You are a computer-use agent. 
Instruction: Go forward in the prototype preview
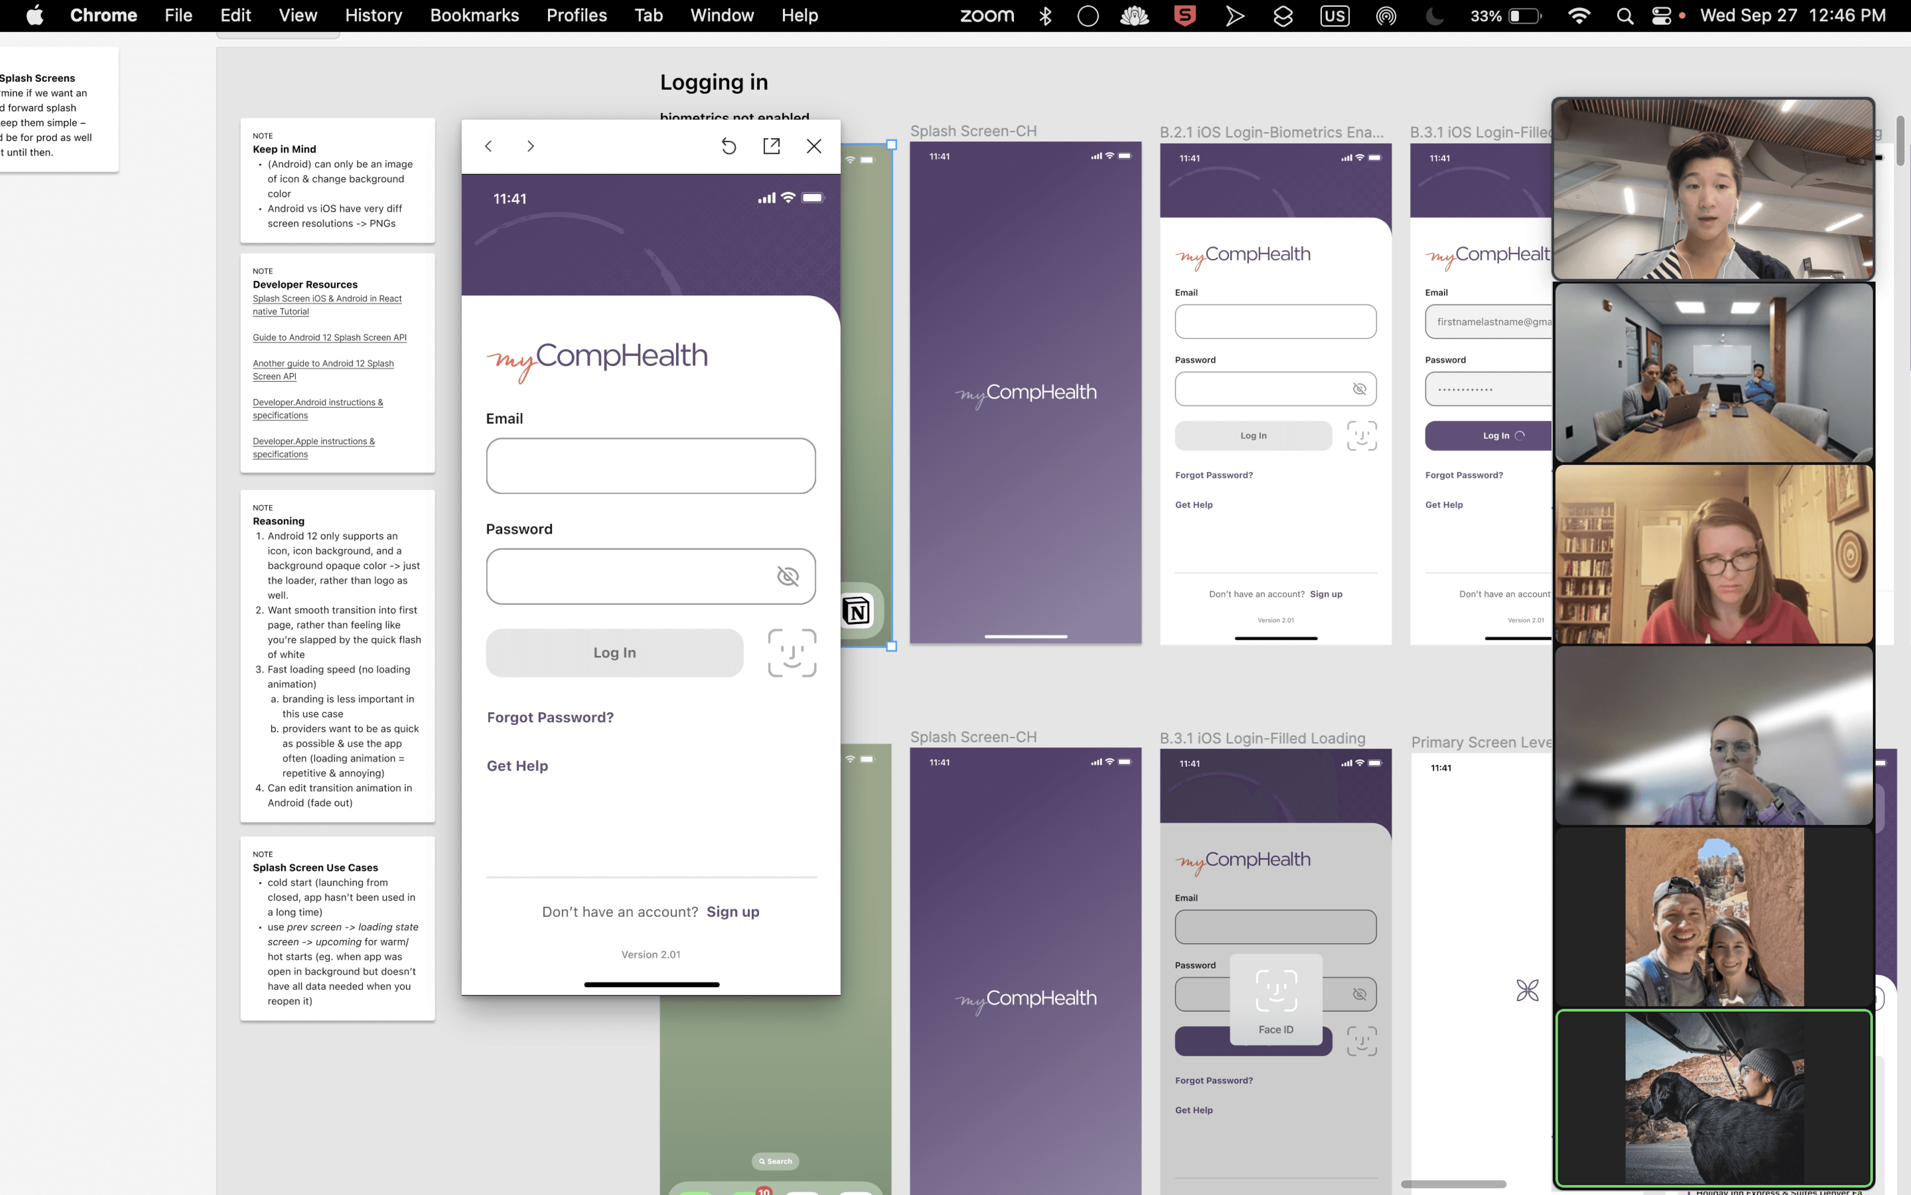pyautogui.click(x=531, y=146)
